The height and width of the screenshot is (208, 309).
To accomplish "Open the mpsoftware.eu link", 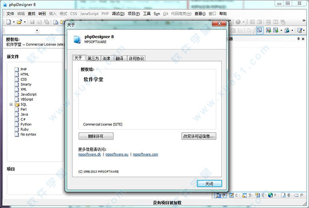I will pos(117,154).
